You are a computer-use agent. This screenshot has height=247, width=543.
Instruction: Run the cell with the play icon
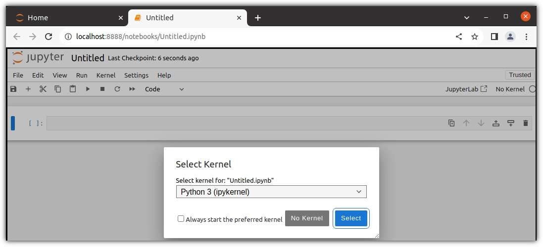coord(88,89)
